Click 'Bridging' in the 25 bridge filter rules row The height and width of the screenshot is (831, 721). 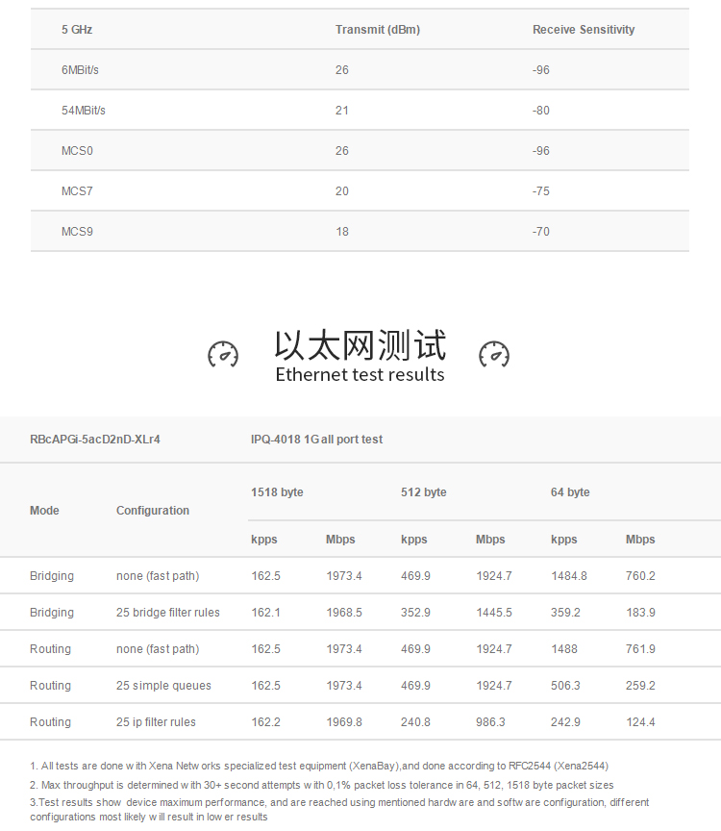coord(52,613)
